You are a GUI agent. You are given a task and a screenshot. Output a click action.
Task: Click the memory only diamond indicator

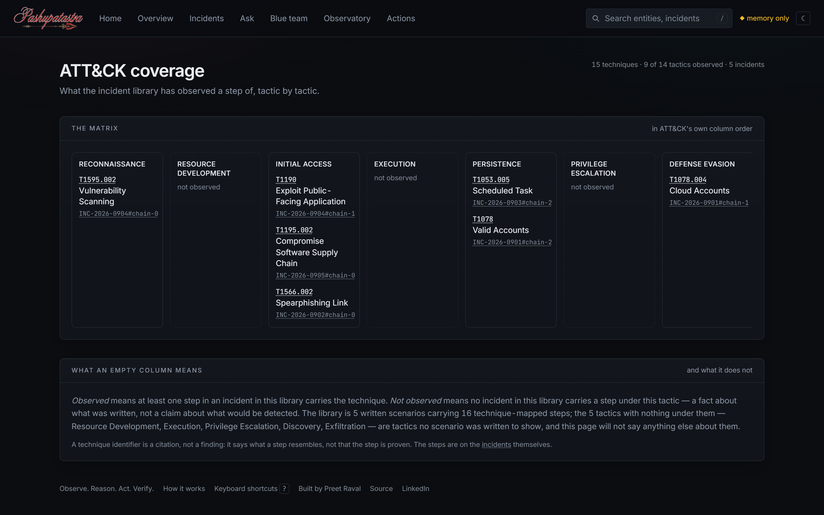pos(764,18)
